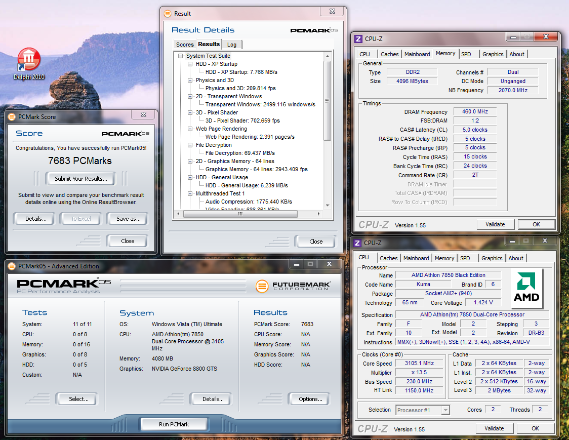Click Save as button in PCMark Score window
Viewport: 569px width, 440px height.
click(128, 219)
